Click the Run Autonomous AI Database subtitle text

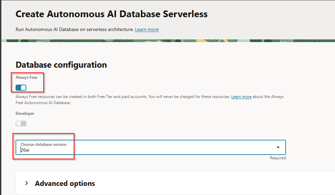74,30
